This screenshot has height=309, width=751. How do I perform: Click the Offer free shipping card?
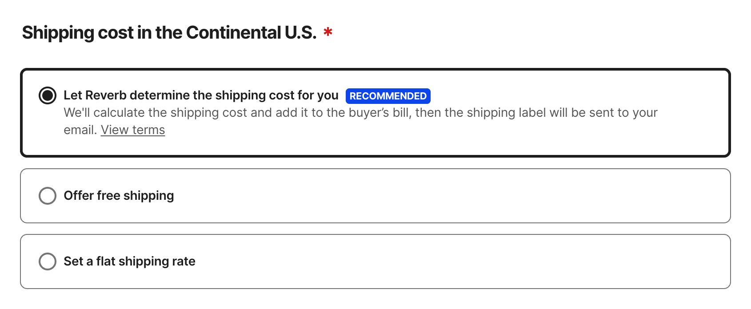tap(375, 195)
